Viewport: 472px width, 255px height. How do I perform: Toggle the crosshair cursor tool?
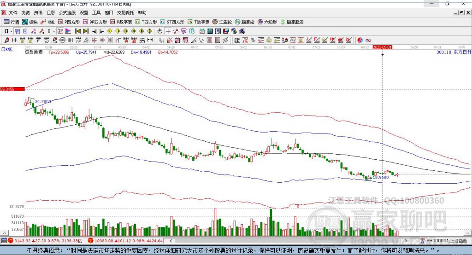pos(168,31)
